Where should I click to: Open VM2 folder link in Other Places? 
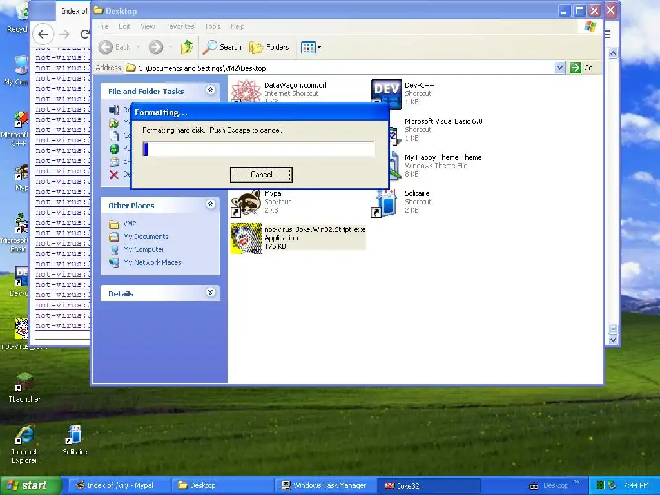(x=129, y=224)
